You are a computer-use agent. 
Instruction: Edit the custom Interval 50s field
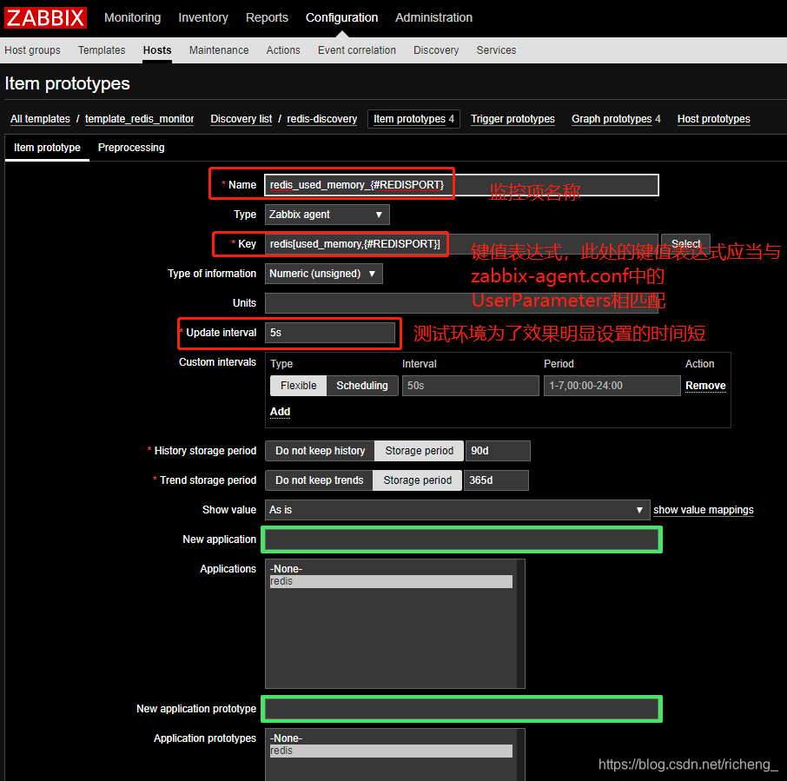[x=470, y=386]
